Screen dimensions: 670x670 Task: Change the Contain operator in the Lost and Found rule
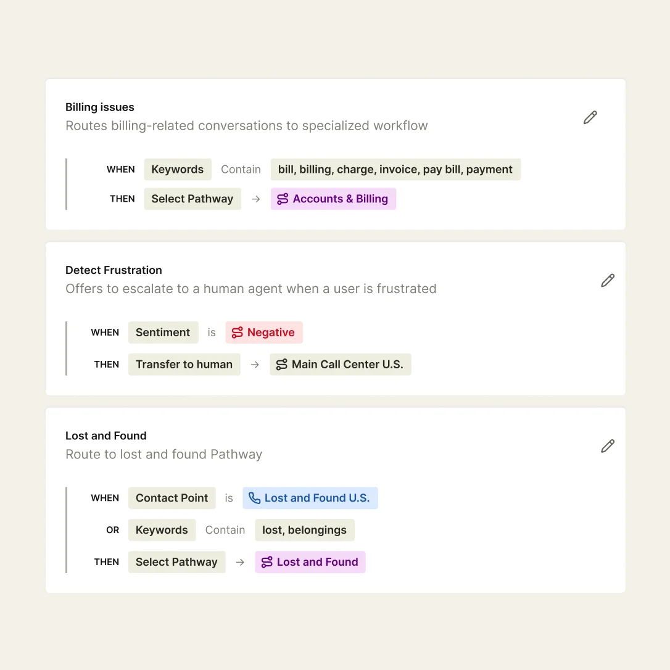tap(225, 530)
